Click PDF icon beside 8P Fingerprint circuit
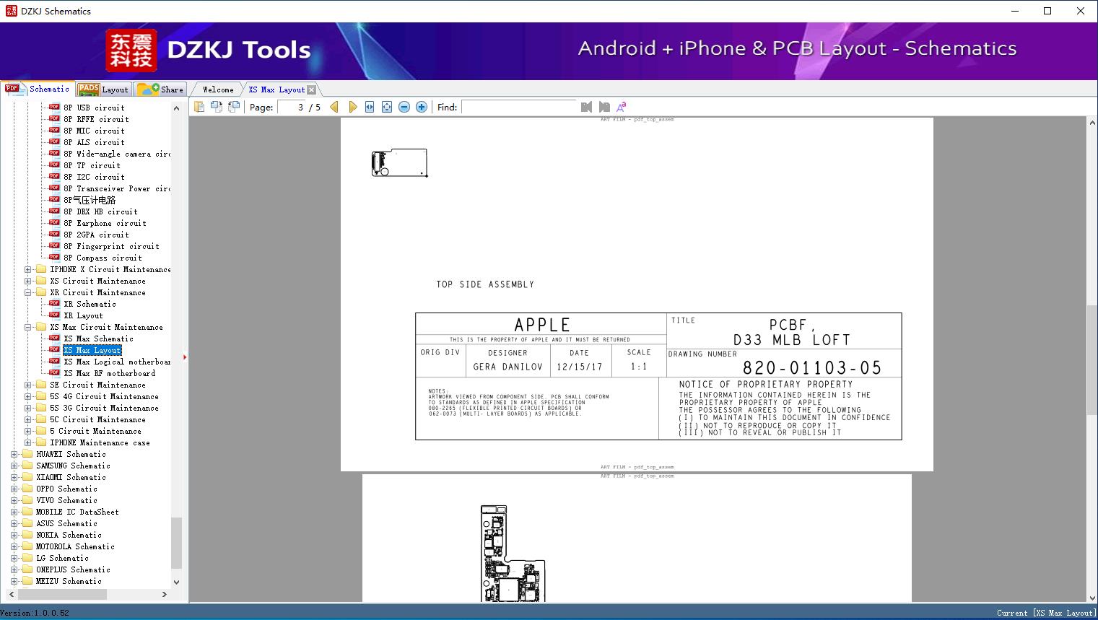 click(54, 245)
